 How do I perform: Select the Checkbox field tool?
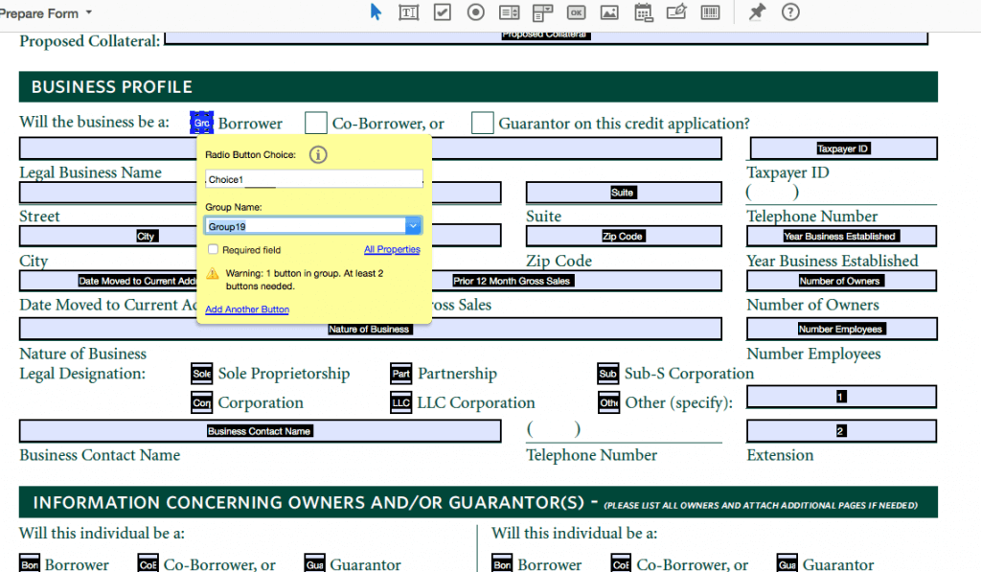(441, 12)
